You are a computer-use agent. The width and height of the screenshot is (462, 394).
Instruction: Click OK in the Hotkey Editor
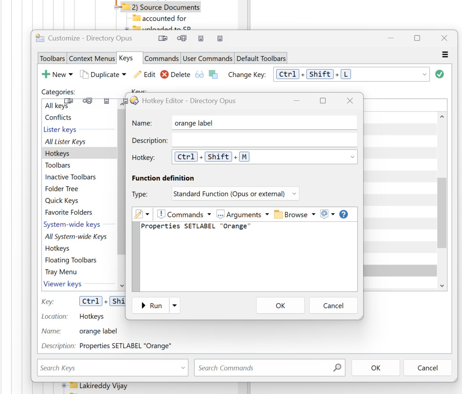click(x=280, y=305)
